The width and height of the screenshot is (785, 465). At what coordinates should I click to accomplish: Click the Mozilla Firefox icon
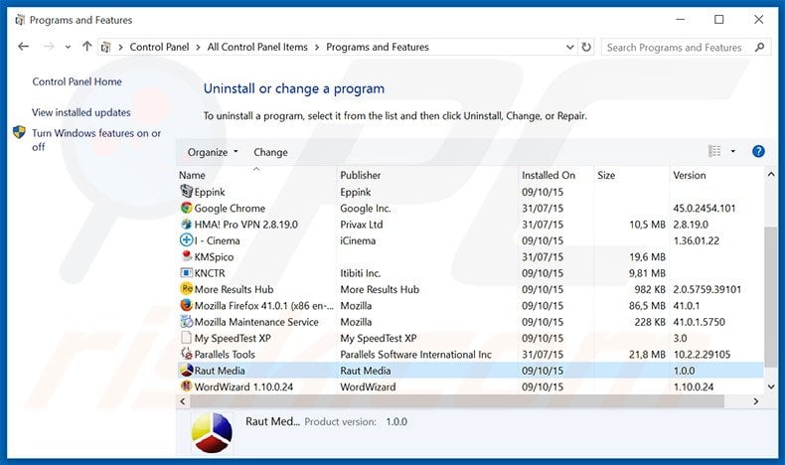[186, 305]
